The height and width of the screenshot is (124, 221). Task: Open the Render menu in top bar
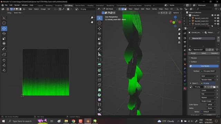[x=17, y=5]
